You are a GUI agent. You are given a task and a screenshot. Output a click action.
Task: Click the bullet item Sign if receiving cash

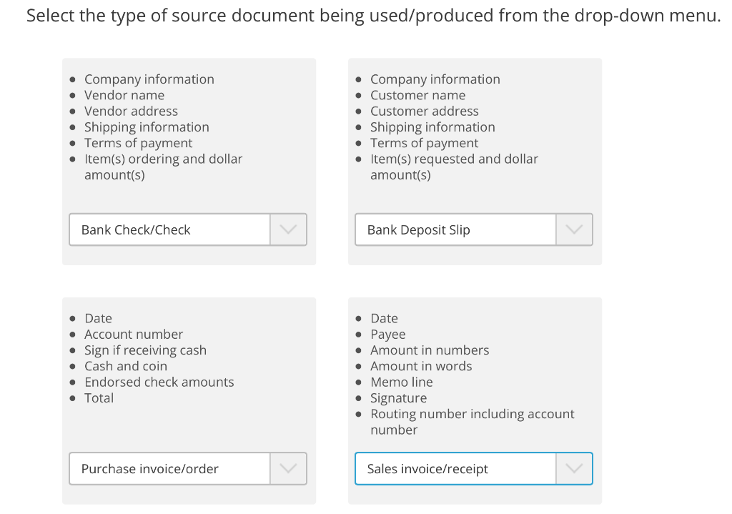(x=145, y=350)
